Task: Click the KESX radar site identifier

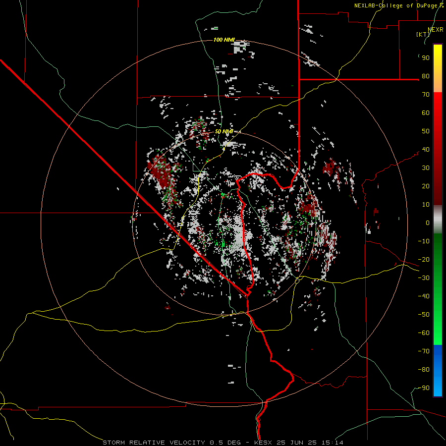Action: [263, 443]
